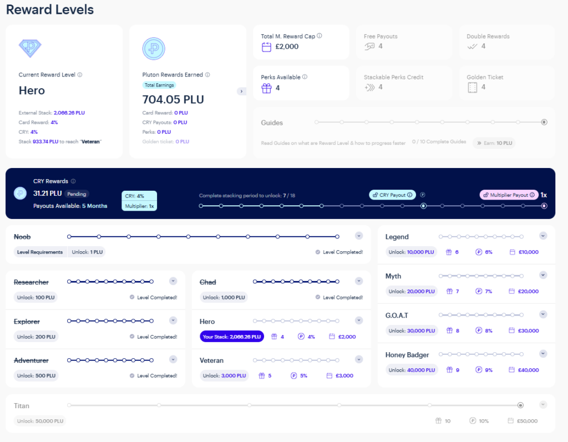The image size is (568, 442).
Task: Click Unlock: 3,000 PLU pill under Veteran
Action: (x=225, y=375)
